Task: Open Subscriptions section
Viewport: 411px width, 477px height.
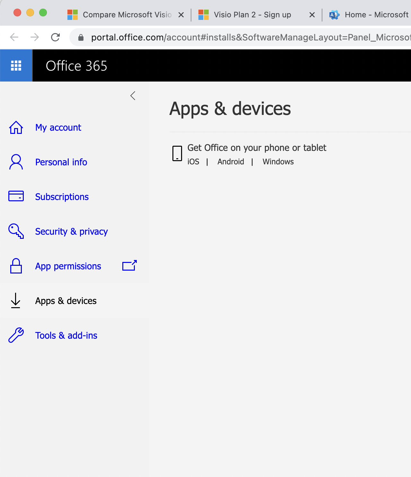Action: coord(62,197)
